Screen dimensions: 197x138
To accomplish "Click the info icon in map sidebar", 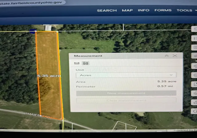I will 194,111.
